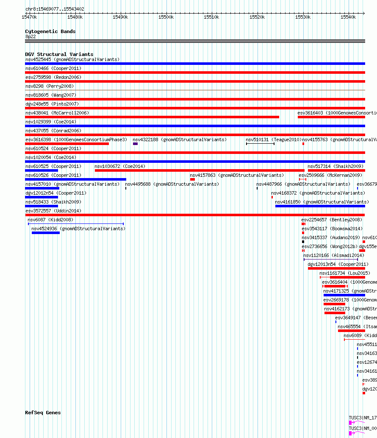Select nsv4155763 gnomADStructuralVariants label
Image resolution: width=377 pixels, height=438 pixels.
(340, 140)
